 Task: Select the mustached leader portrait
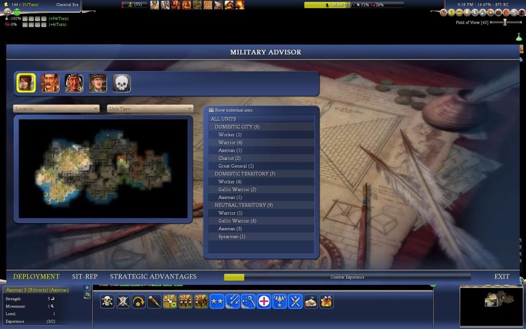[50, 83]
